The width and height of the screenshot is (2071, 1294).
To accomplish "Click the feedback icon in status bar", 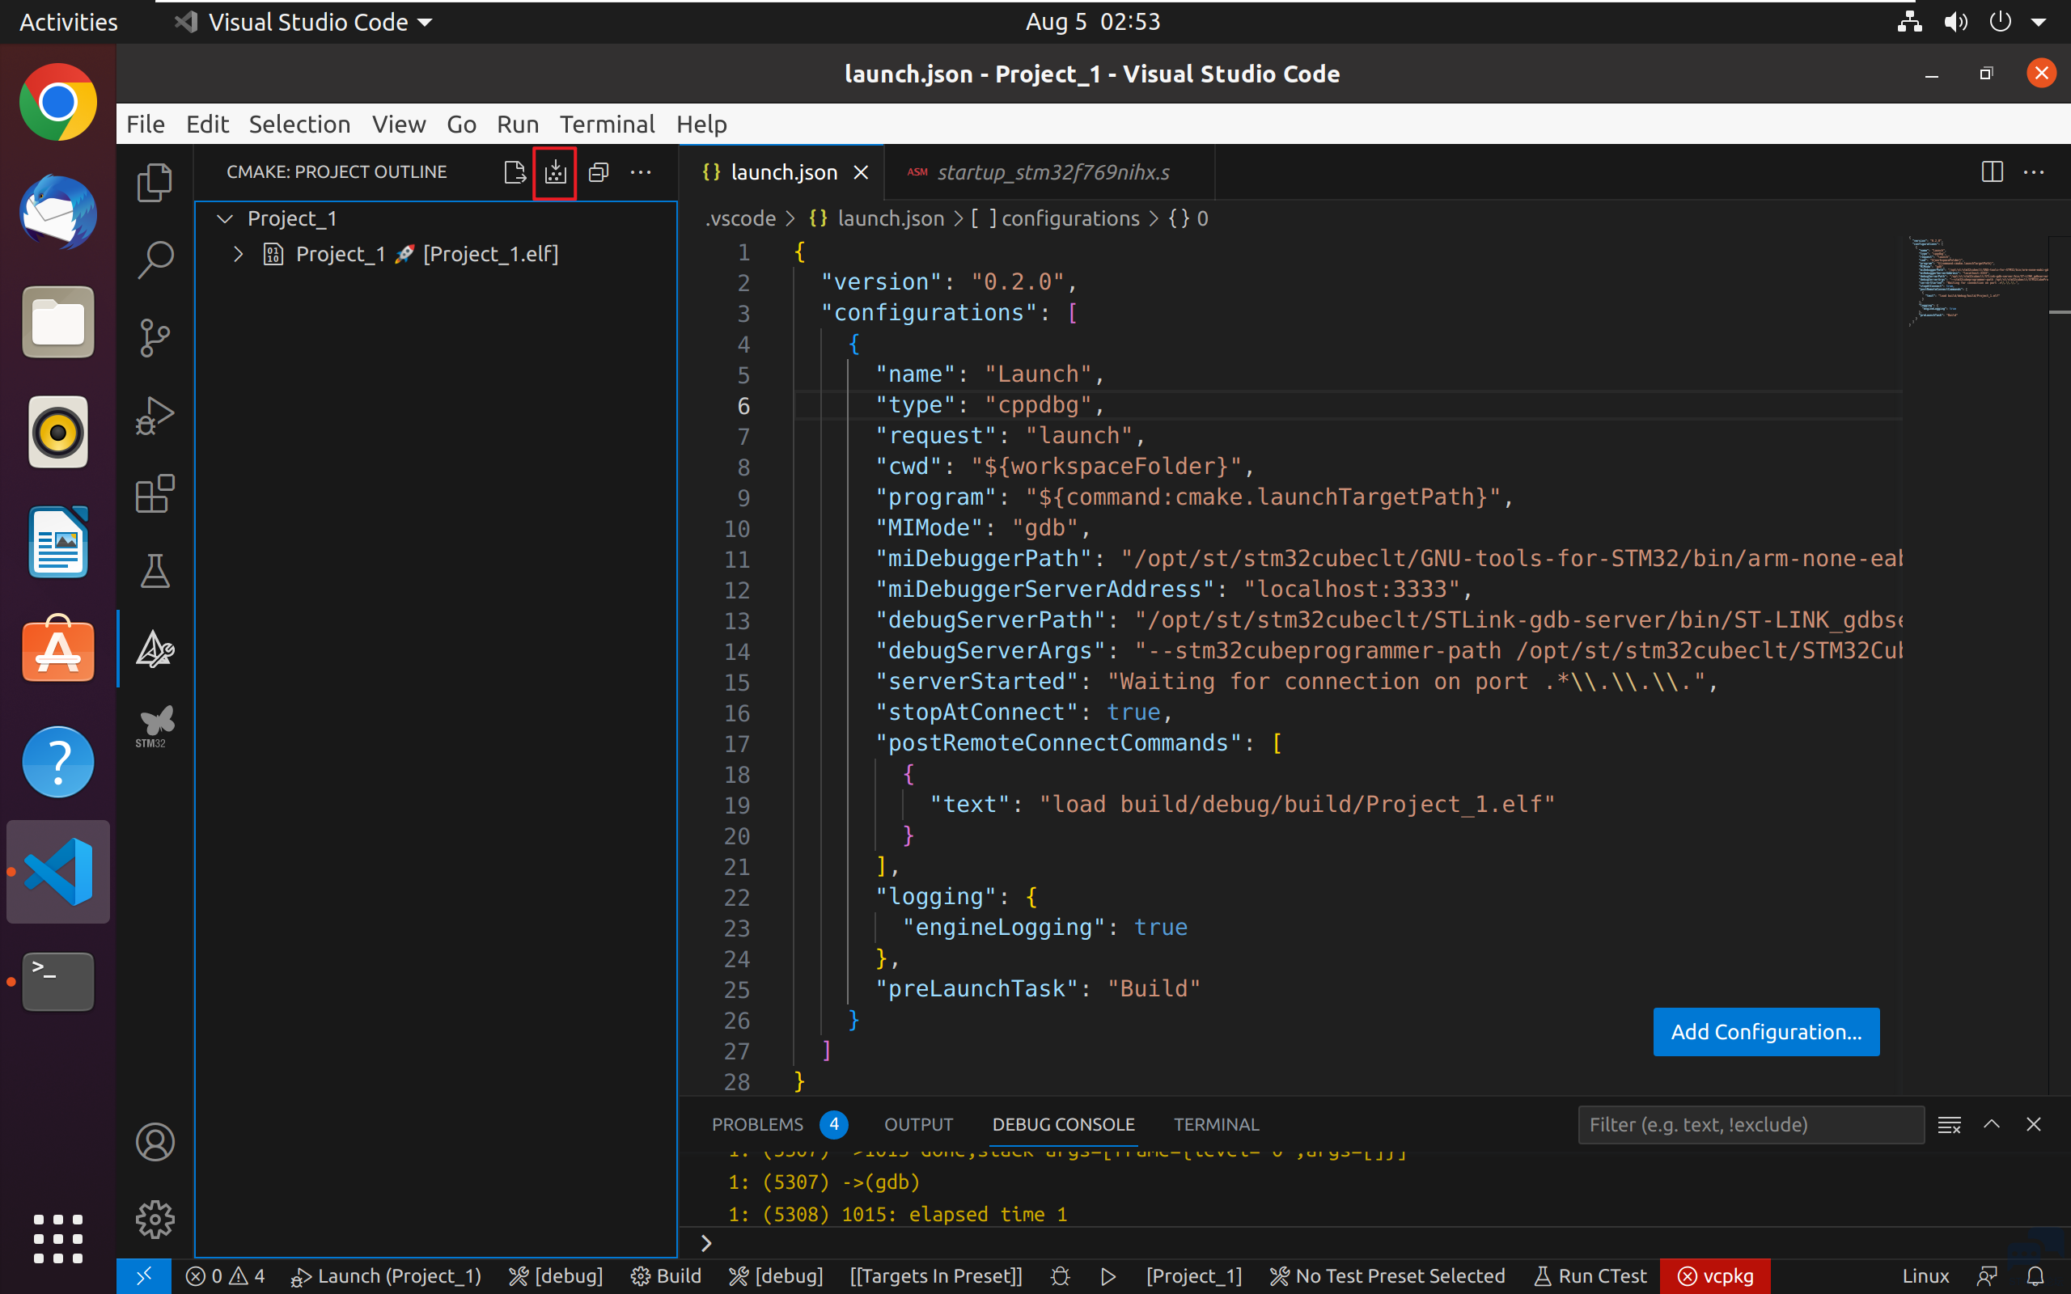I will [1987, 1276].
